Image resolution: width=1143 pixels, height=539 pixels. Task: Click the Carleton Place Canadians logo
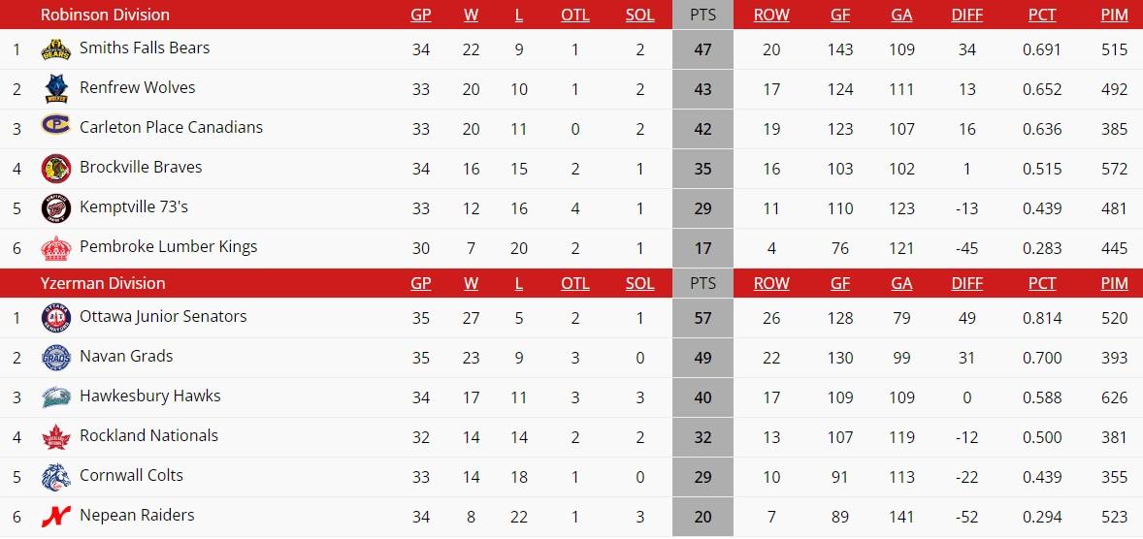tap(56, 128)
